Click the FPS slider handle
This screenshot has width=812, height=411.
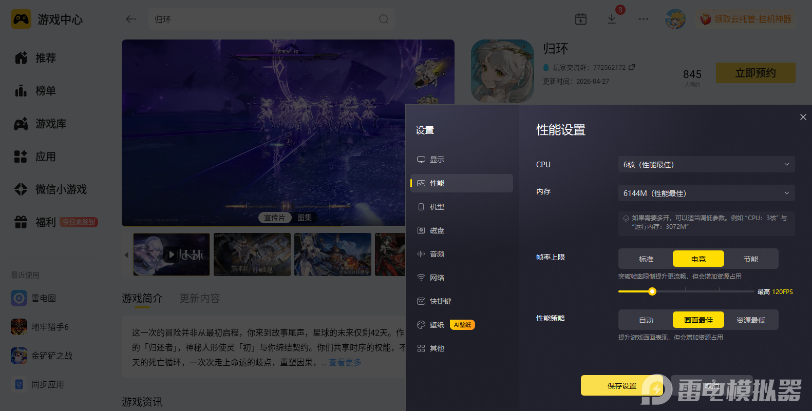tap(652, 291)
